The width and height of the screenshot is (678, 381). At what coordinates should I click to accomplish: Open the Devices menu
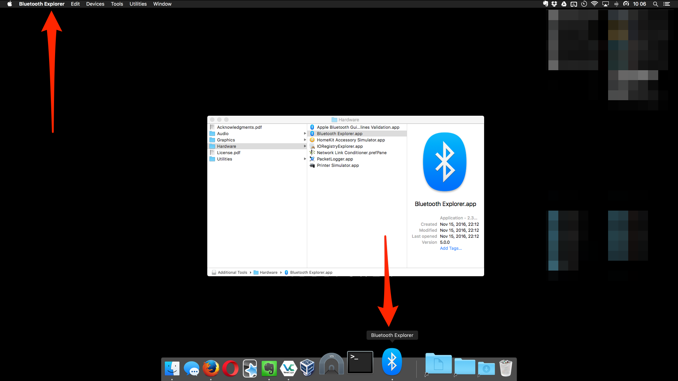coord(95,4)
